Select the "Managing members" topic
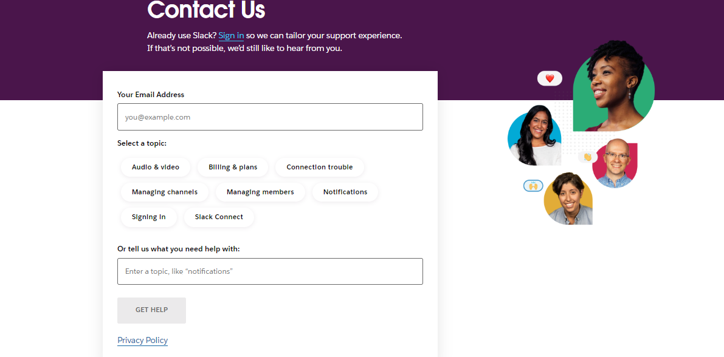Image resolution: width=724 pixels, height=357 pixels. click(x=260, y=192)
